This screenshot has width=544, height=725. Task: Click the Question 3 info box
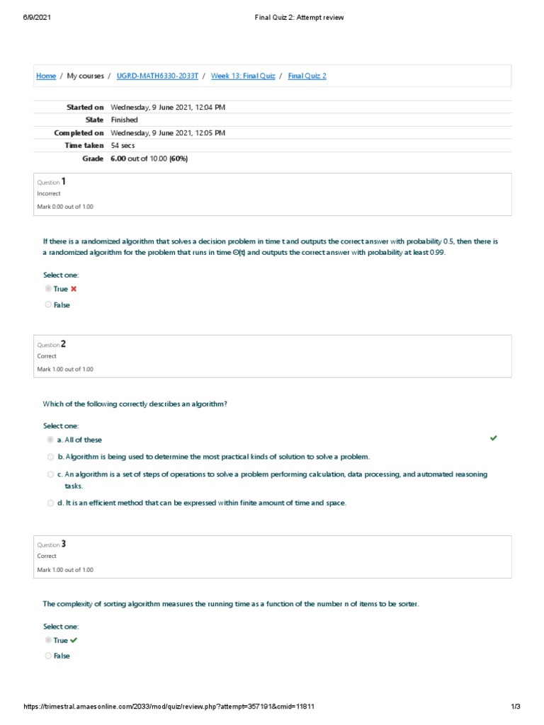click(x=273, y=556)
